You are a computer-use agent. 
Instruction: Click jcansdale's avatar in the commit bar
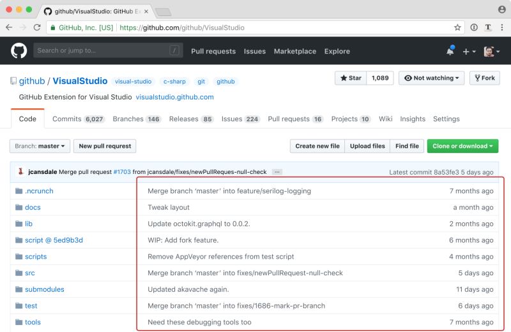pos(21,171)
